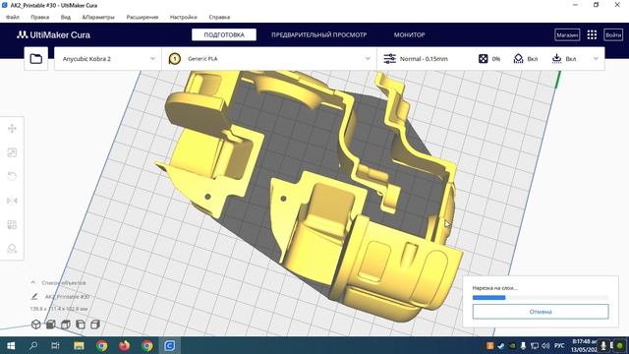Click the volume icon in system tray

pyautogui.click(x=545, y=345)
